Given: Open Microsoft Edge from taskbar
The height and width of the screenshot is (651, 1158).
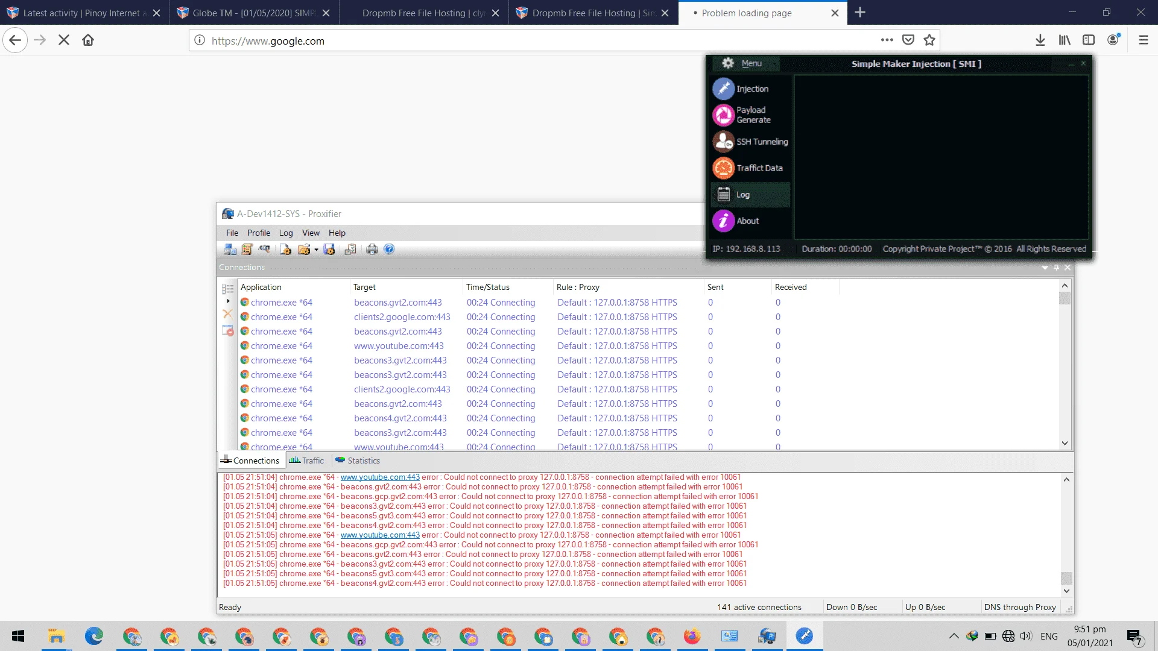Looking at the screenshot, I should pyautogui.click(x=94, y=636).
